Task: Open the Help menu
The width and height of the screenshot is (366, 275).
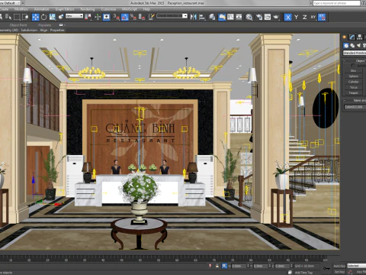Action: pos(146,9)
